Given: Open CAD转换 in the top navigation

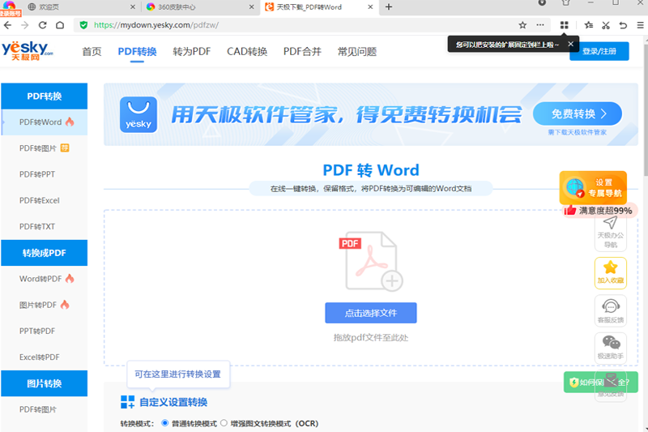Looking at the screenshot, I should click(247, 52).
